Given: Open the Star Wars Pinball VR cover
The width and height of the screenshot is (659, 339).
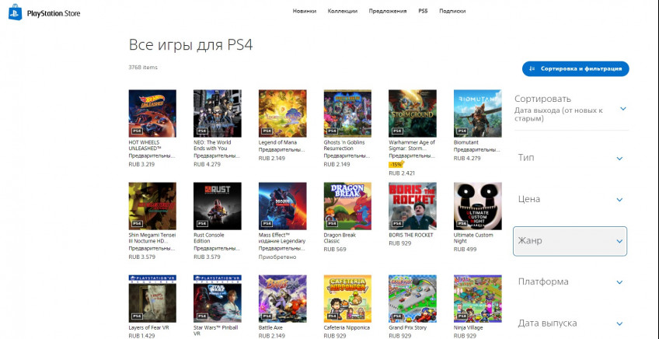Looking at the screenshot, I should click(x=218, y=299).
